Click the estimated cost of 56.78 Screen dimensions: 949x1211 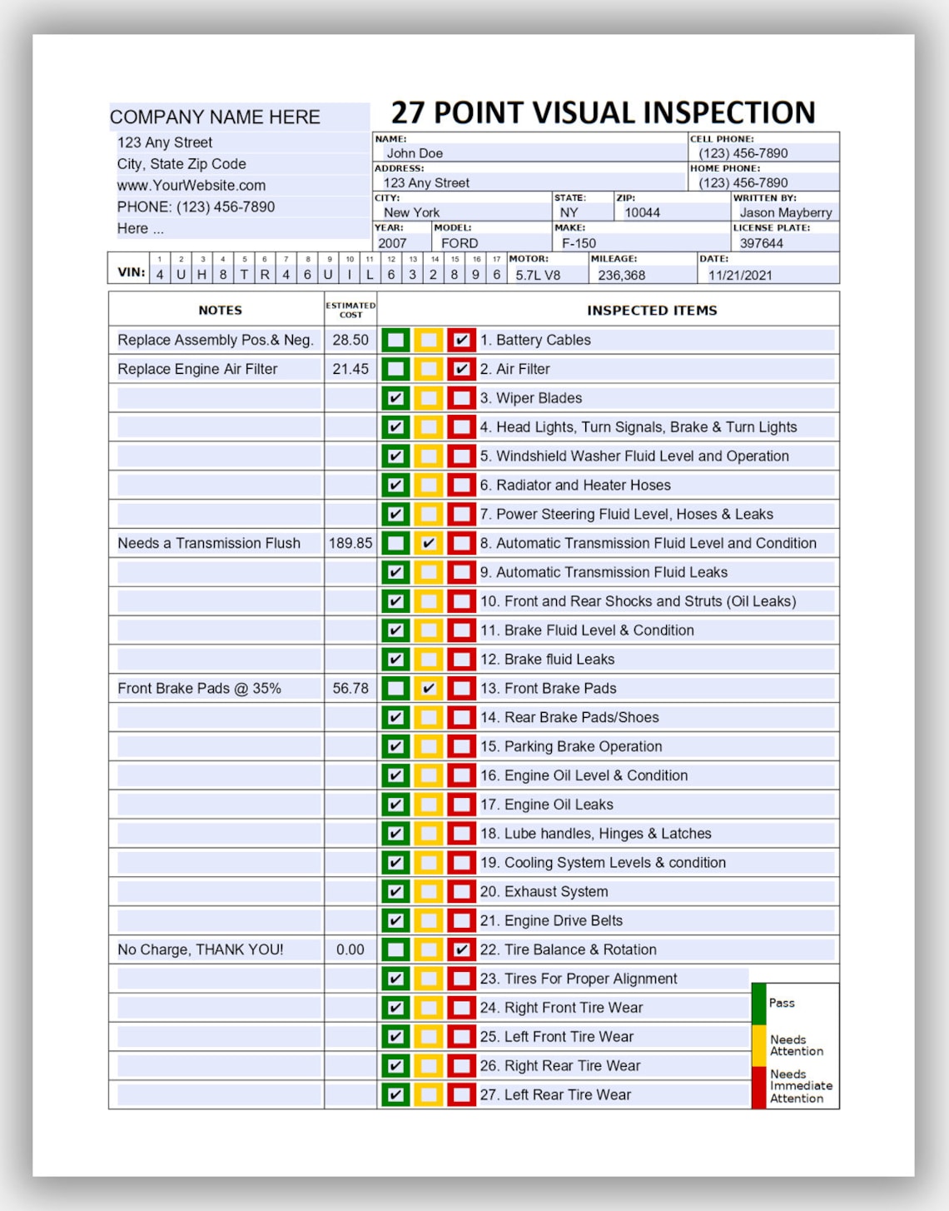point(350,688)
